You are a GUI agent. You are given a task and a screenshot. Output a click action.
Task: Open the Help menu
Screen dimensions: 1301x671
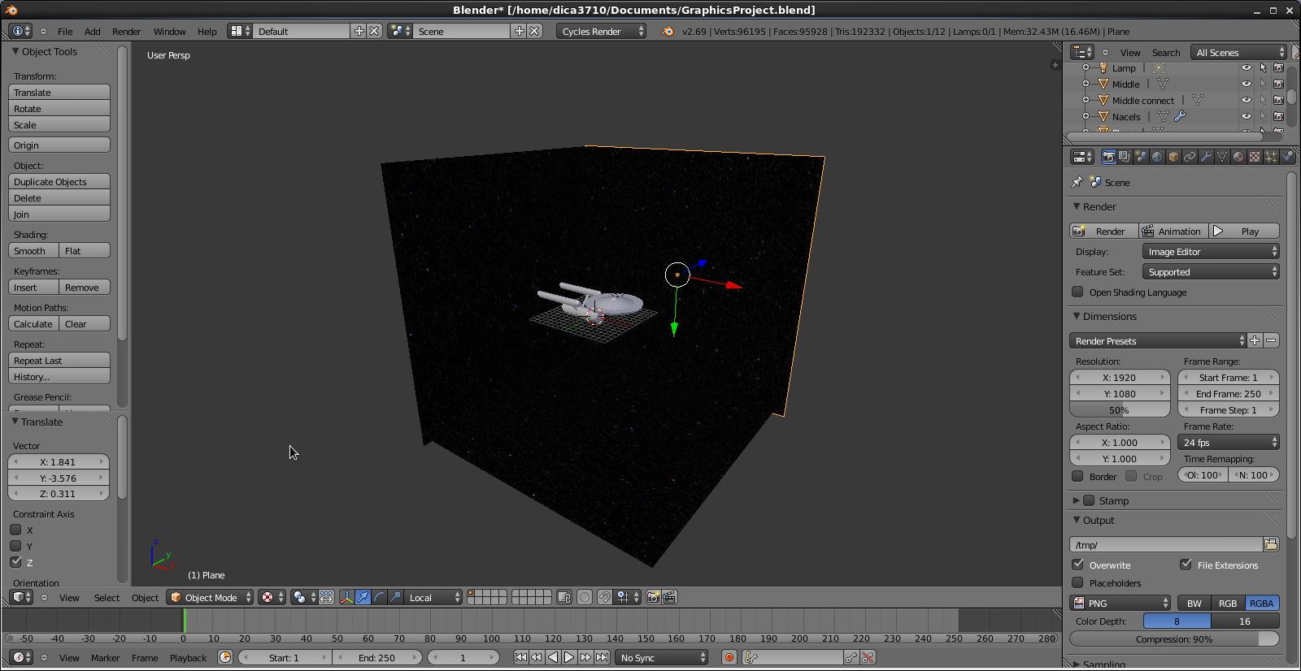pyautogui.click(x=207, y=32)
